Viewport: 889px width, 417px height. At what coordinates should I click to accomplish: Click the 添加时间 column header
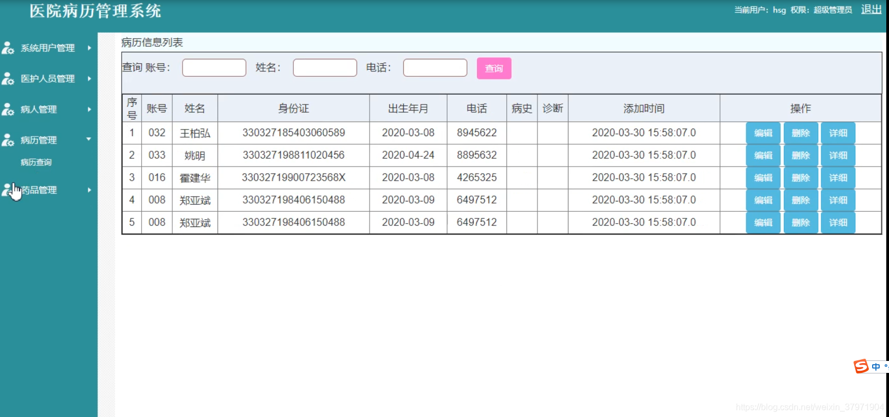[644, 108]
